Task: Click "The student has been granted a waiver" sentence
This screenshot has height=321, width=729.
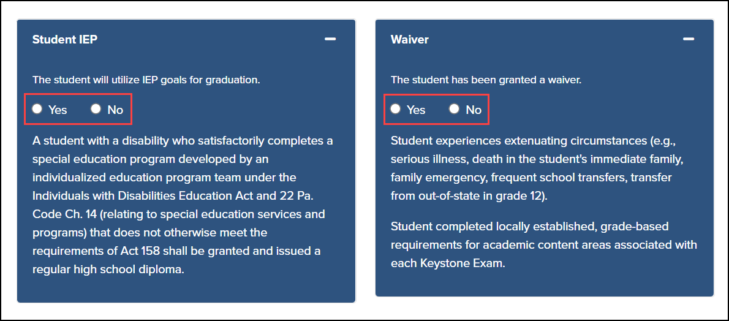Action: [x=486, y=80]
